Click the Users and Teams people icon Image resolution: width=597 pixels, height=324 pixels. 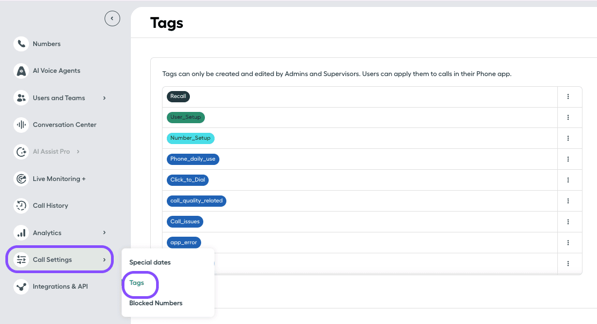(21, 97)
